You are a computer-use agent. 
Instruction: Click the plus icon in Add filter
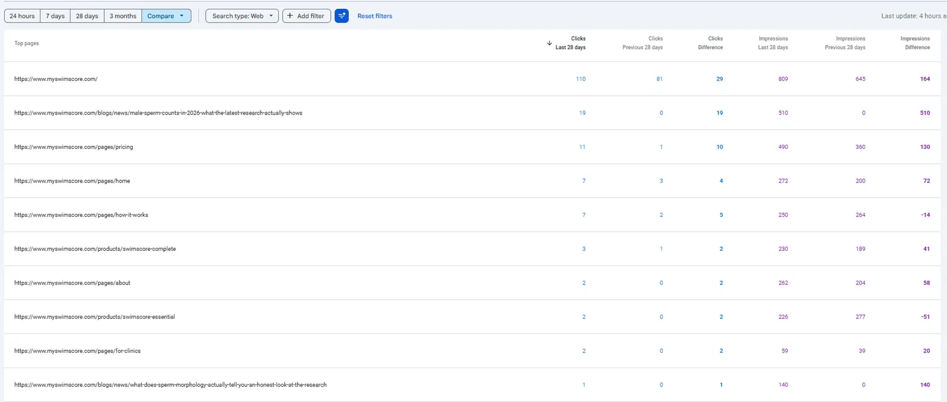[x=290, y=16]
